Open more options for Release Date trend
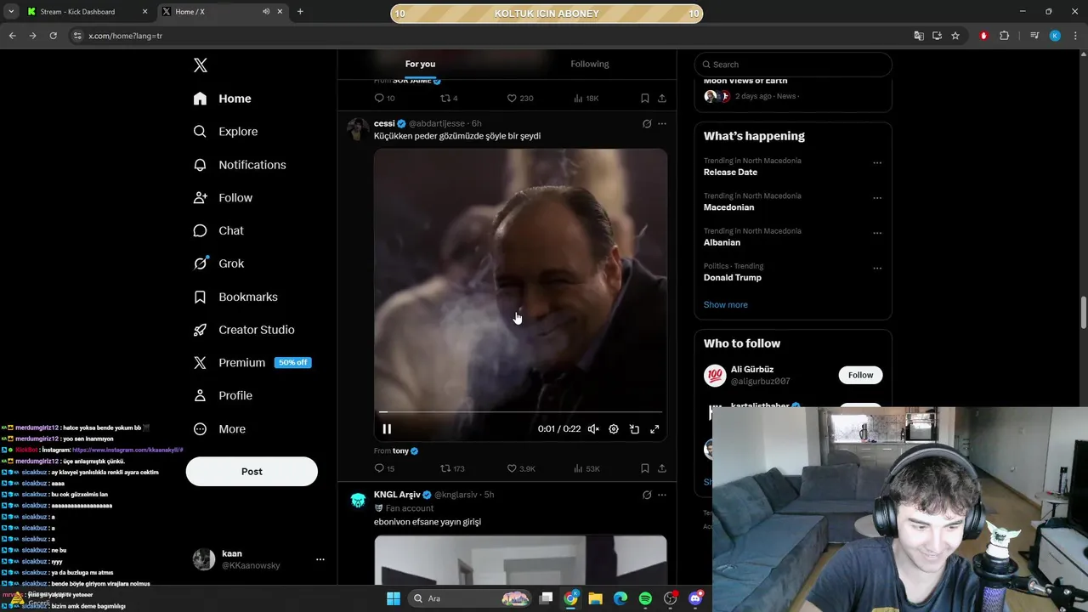This screenshot has width=1088, height=612. click(x=877, y=162)
